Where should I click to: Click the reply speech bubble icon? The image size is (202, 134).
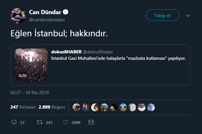13,122
